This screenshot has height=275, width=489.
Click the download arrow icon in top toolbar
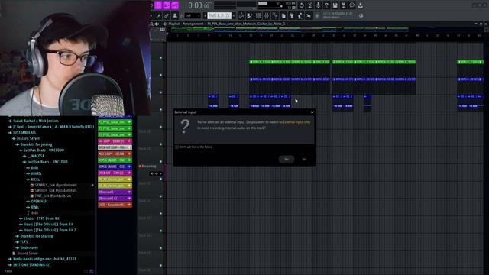(360, 5)
